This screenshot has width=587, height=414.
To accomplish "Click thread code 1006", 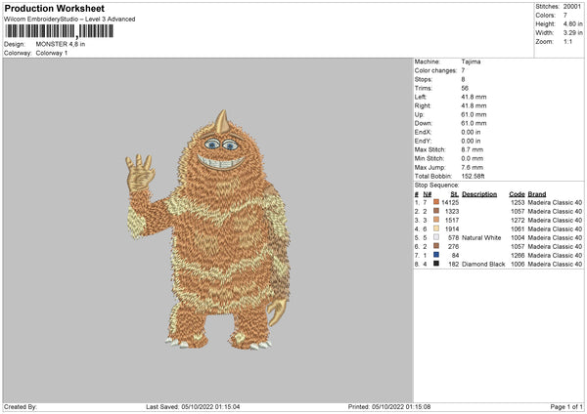I will (518, 265).
